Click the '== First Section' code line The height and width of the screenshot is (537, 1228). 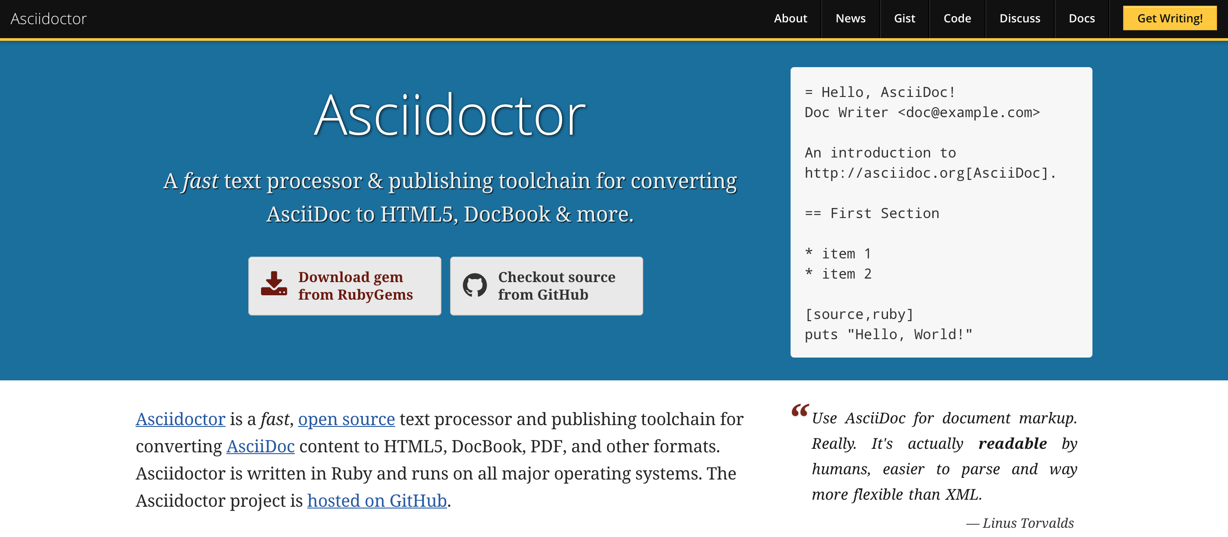872,213
